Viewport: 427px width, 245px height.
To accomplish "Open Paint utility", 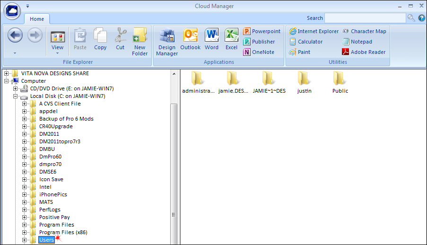I will (299, 52).
